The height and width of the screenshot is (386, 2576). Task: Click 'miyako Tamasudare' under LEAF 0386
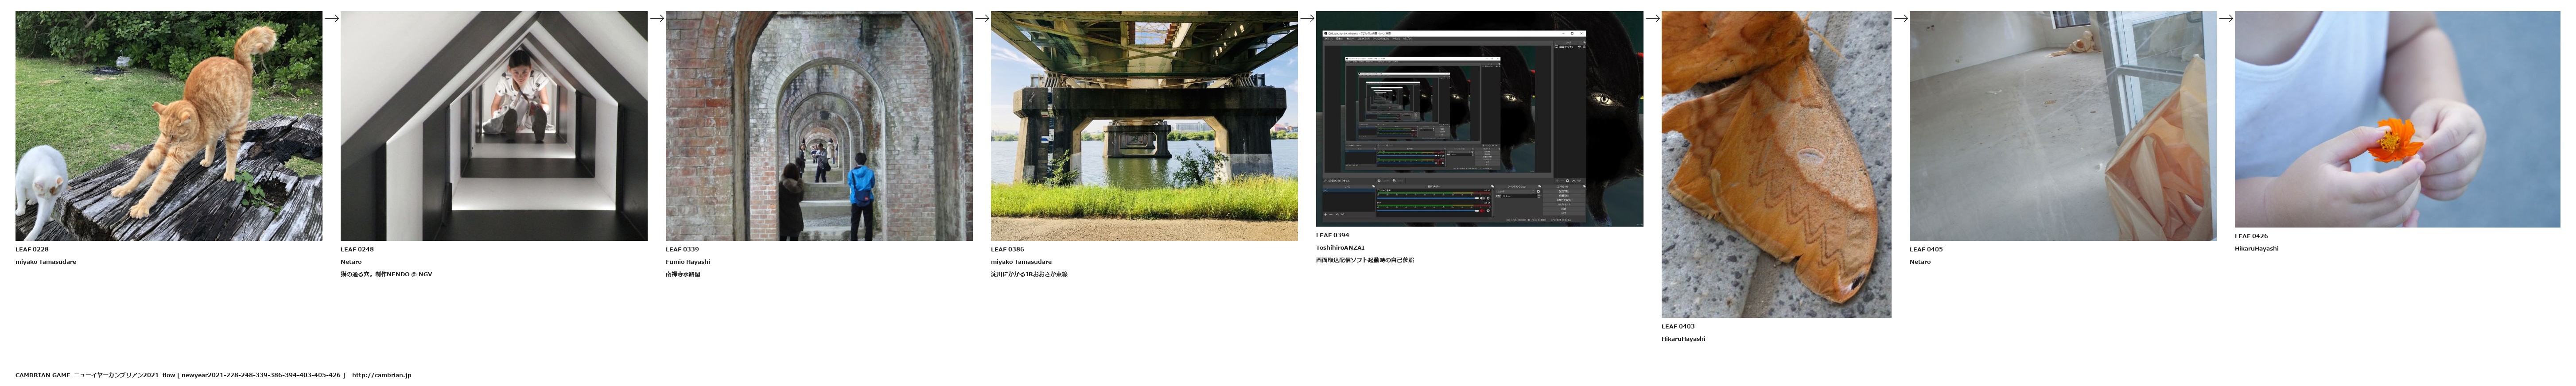(1021, 262)
